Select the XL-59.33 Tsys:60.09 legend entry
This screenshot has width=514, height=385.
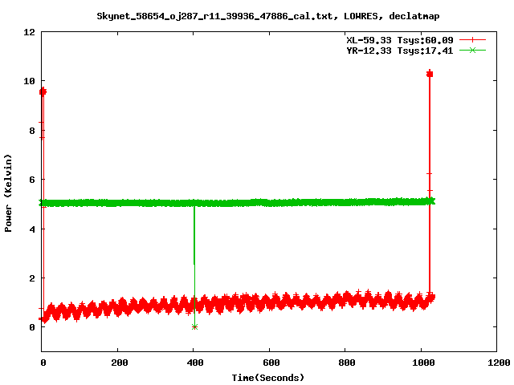[x=400, y=40]
